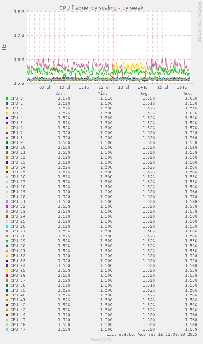Viewport: 203px width, 344px height.
Task: Click the 'CPU 21' legend label
Action: (18, 202)
